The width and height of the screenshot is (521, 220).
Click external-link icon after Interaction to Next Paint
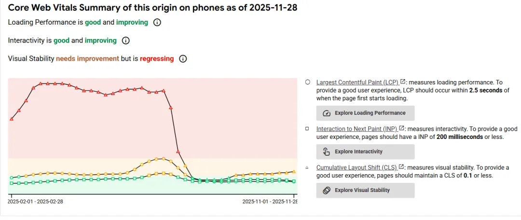[x=401, y=128]
